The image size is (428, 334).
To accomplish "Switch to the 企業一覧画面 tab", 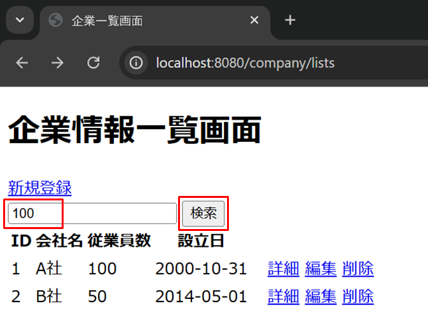I will coord(155,21).
